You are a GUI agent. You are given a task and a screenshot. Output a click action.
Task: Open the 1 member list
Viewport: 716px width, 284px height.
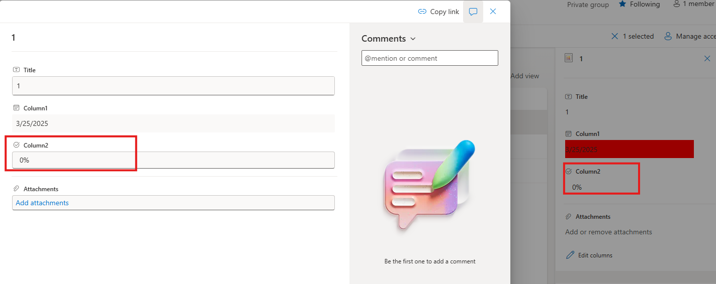(694, 4)
